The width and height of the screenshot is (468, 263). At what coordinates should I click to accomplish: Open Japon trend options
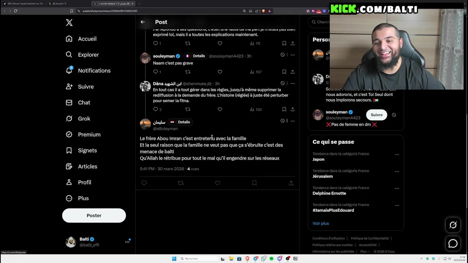(x=397, y=155)
